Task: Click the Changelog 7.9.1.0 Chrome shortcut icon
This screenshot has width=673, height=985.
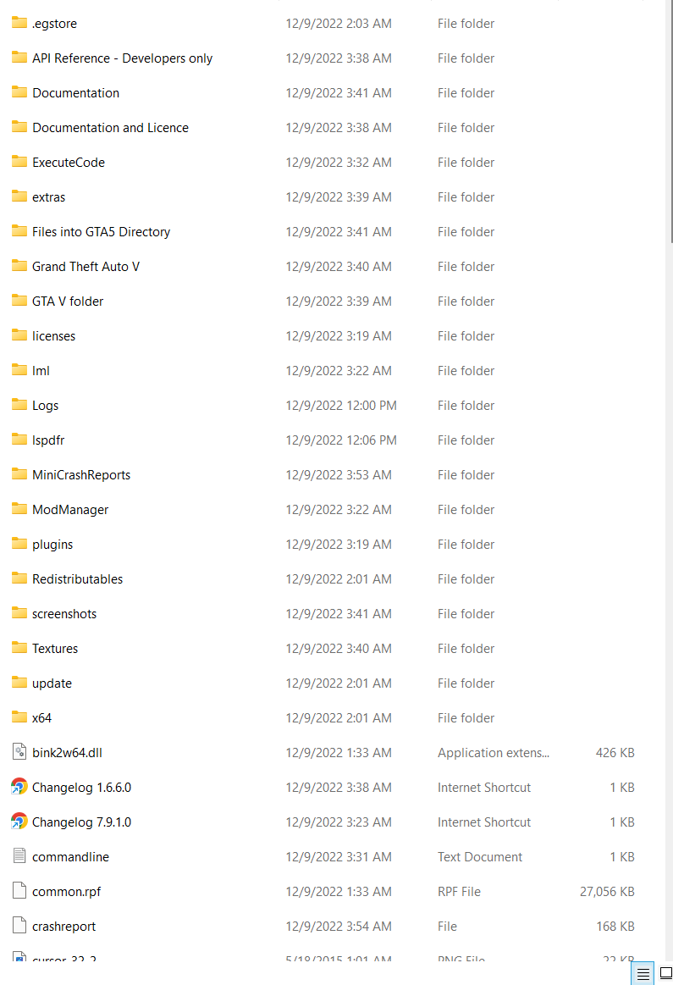Action: click(x=19, y=822)
